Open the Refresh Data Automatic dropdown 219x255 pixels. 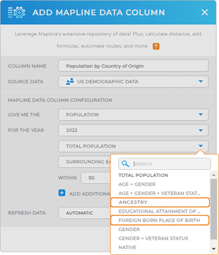pos(84,213)
